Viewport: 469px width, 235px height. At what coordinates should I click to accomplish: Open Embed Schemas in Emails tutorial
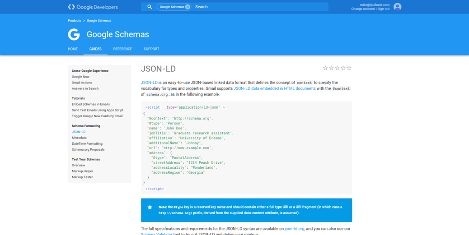(x=91, y=105)
